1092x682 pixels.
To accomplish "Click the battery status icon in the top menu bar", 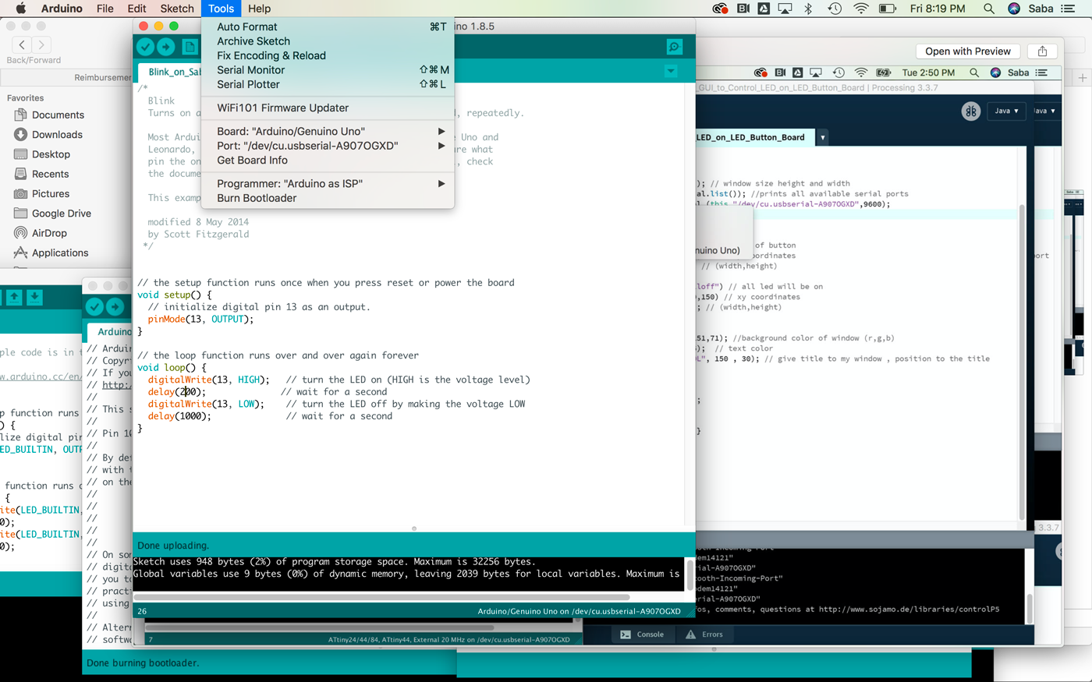I will (x=888, y=9).
